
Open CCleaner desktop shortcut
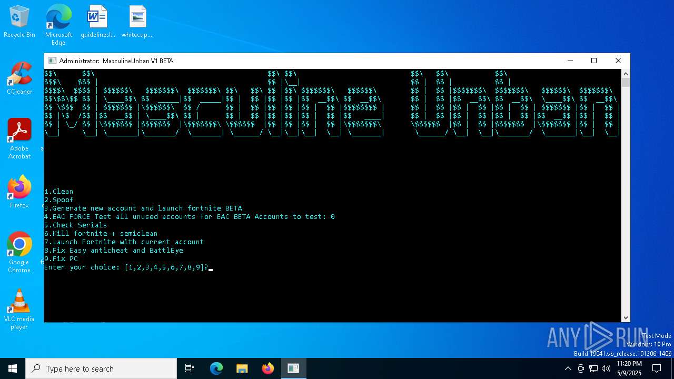pos(19,79)
